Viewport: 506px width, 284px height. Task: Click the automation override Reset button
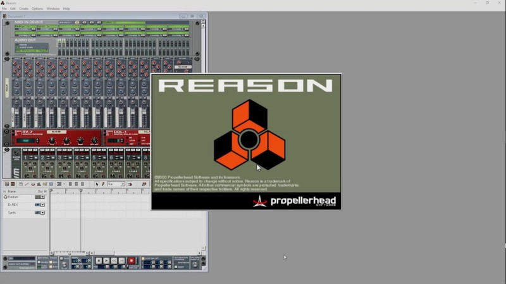(x=176, y=267)
